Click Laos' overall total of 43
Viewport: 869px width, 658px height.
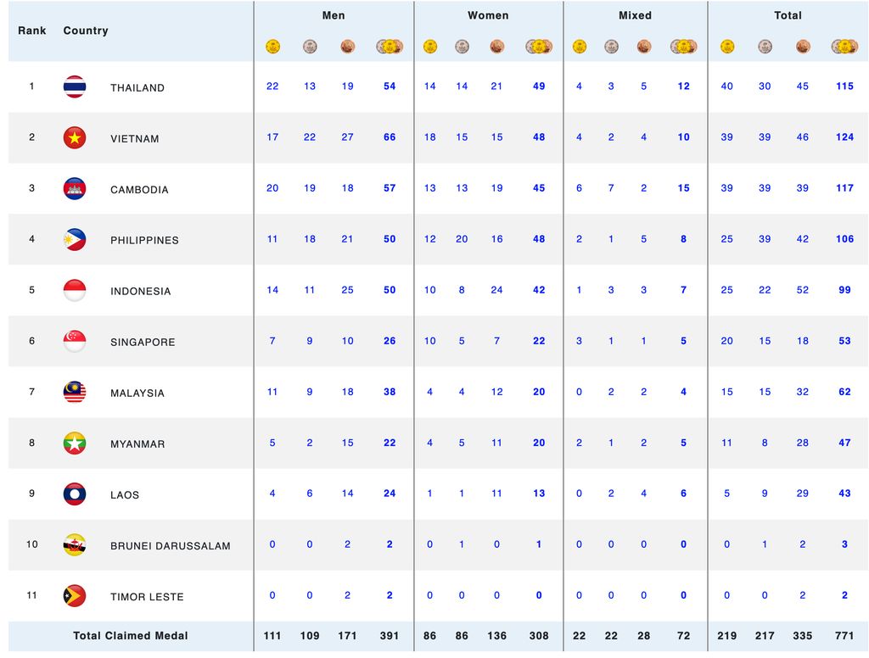pyautogui.click(x=844, y=493)
